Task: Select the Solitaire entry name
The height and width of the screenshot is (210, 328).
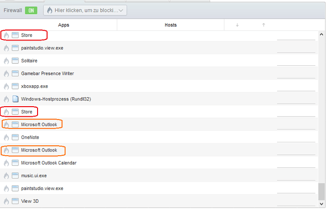Action: click(x=29, y=61)
